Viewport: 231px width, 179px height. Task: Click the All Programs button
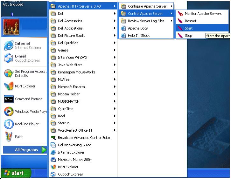pyautogui.click(x=26, y=150)
